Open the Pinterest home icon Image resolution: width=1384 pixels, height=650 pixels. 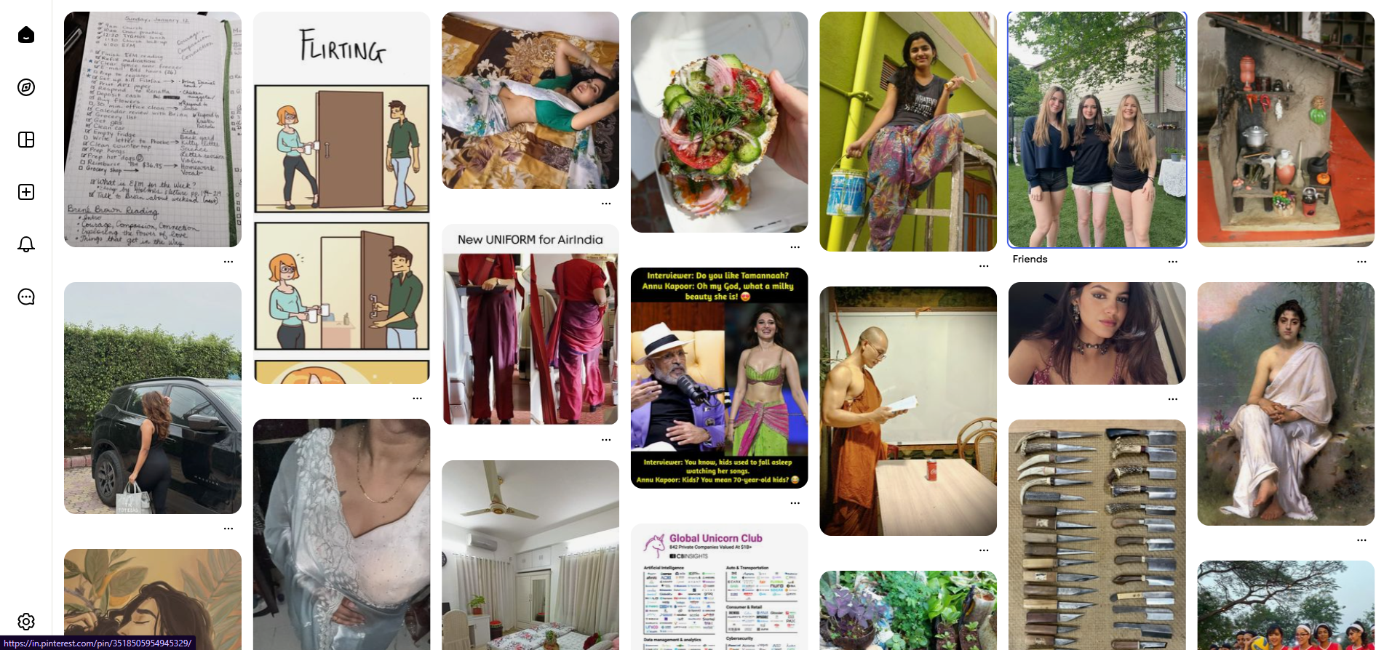point(26,35)
